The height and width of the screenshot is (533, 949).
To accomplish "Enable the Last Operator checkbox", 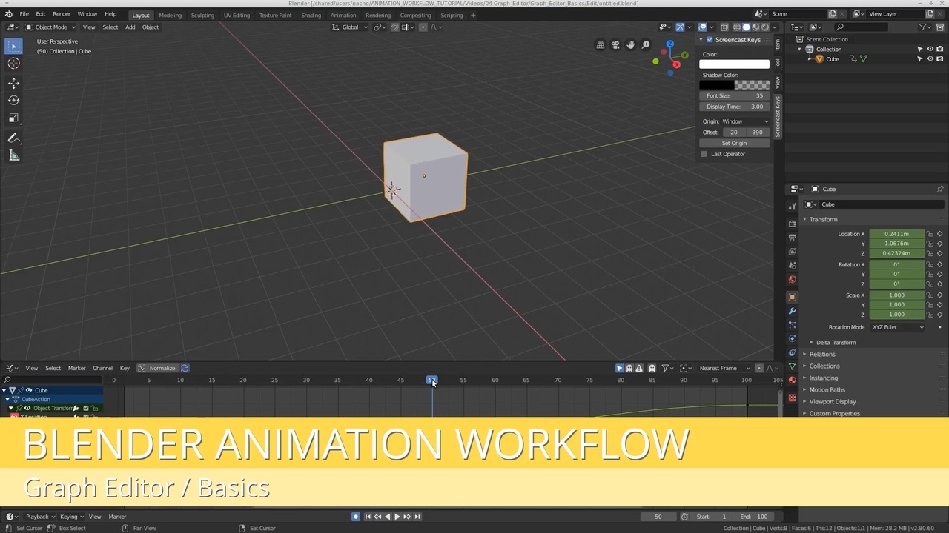I will [704, 154].
